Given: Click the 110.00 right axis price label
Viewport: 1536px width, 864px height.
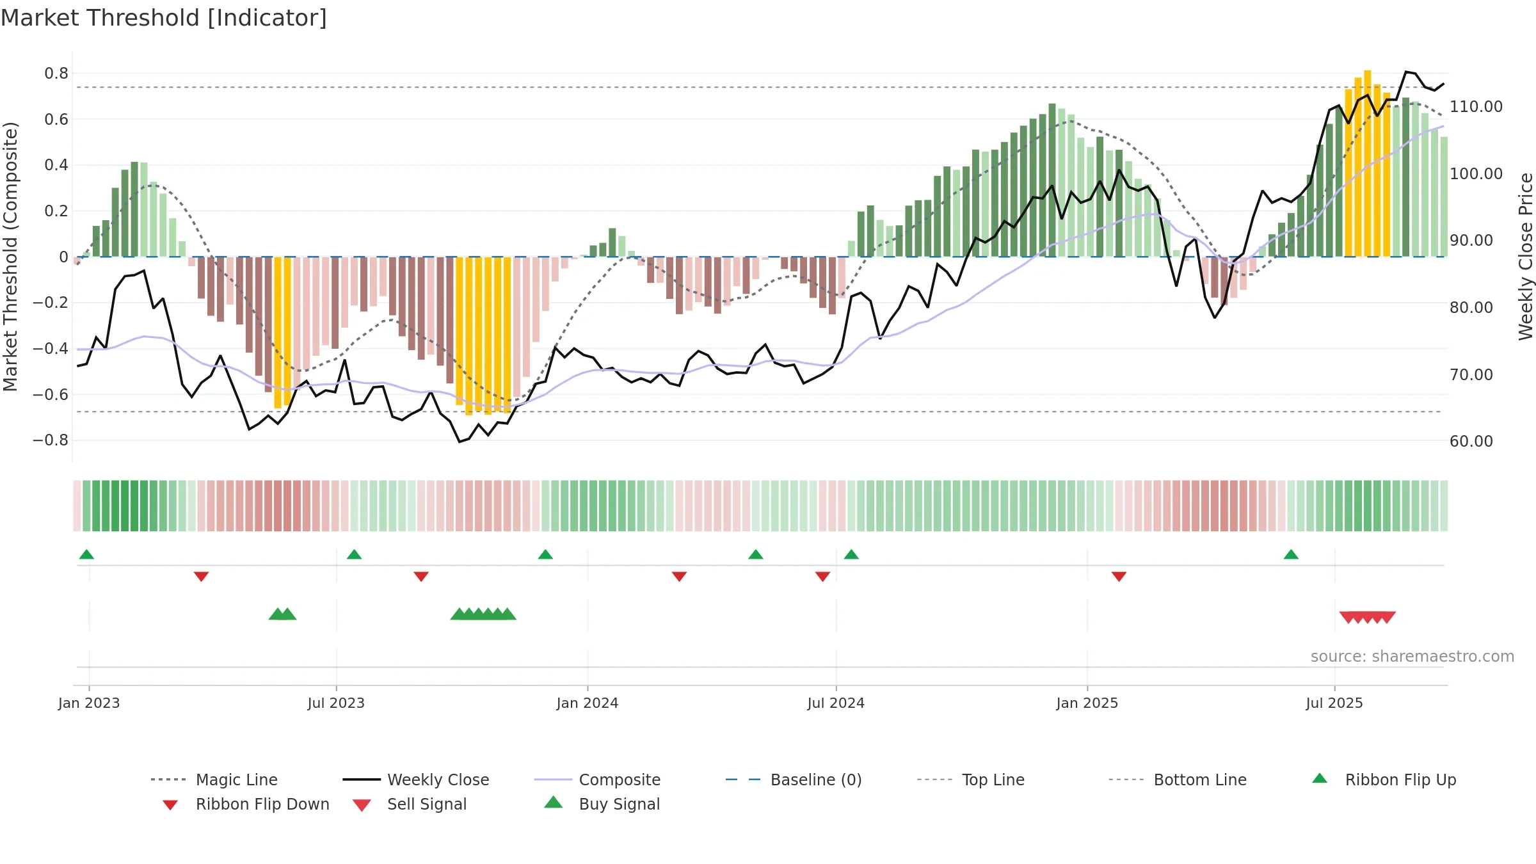Looking at the screenshot, I should (1476, 107).
